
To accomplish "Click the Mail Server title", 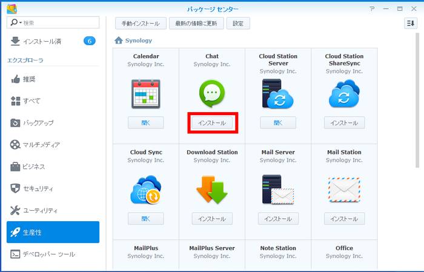I will 278,152.
